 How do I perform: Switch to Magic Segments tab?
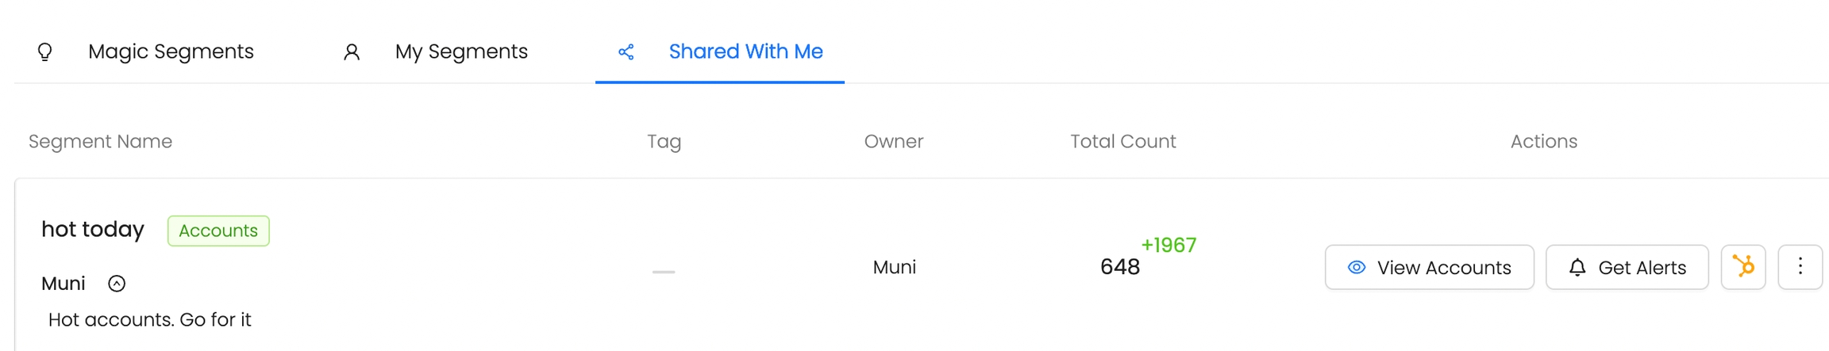click(x=171, y=52)
